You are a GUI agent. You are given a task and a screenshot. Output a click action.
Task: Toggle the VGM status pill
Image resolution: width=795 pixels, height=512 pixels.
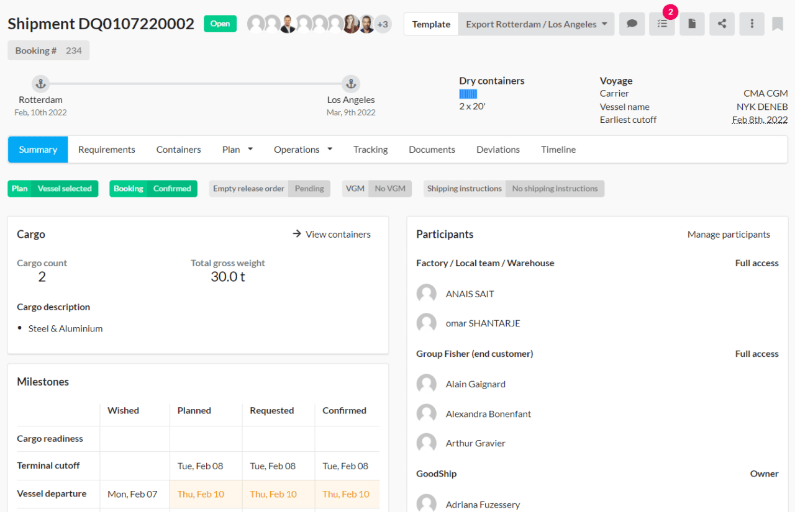coord(377,188)
